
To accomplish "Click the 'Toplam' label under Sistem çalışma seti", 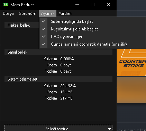I will point(51,98).
